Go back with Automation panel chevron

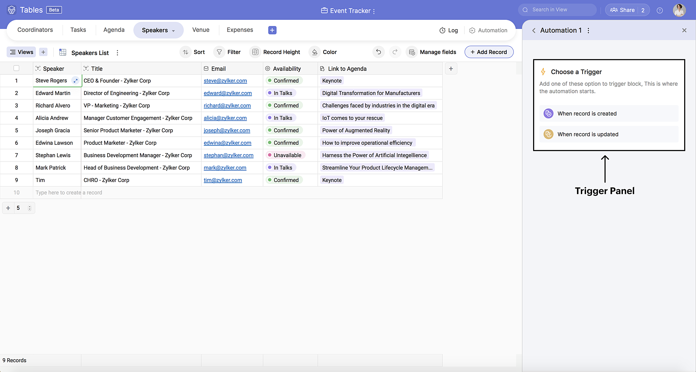pos(533,31)
